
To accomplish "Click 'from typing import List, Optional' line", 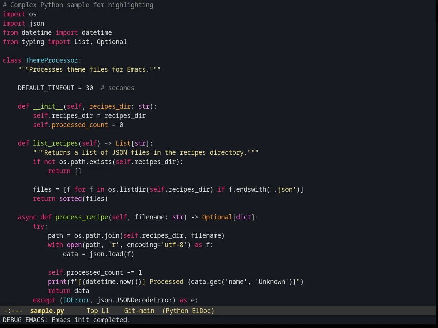I will point(65,42).
